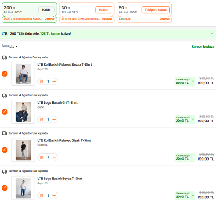Toggle the checkbox for Relaxed Siyah T-Shirt
Viewport: 216px width, 201px height.
point(4,150)
